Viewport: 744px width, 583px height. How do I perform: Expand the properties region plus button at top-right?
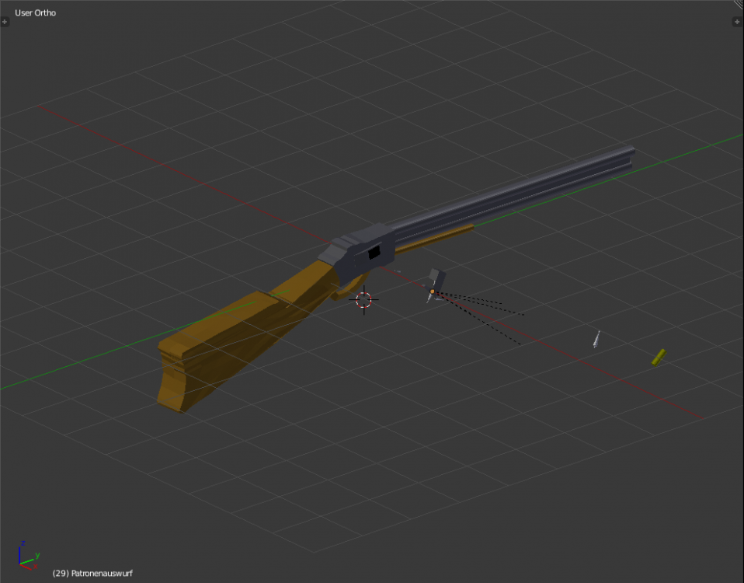737,21
